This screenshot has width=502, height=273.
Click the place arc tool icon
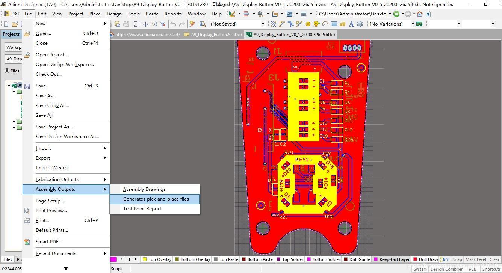pyautogui.click(x=325, y=24)
